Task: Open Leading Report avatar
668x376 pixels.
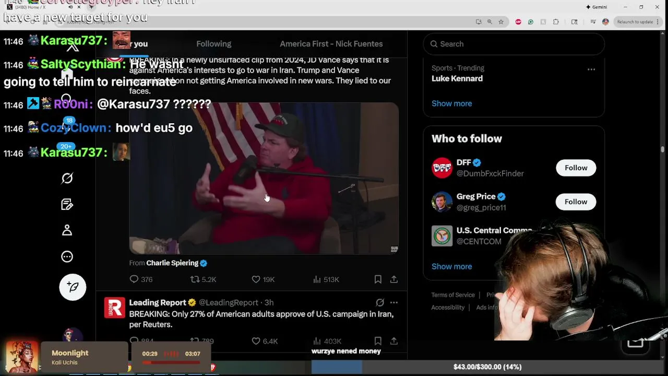Action: pos(114,308)
